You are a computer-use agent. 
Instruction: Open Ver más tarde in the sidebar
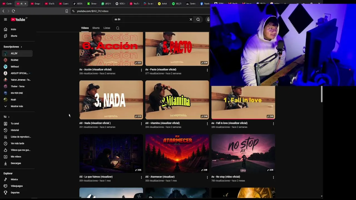tap(17, 144)
